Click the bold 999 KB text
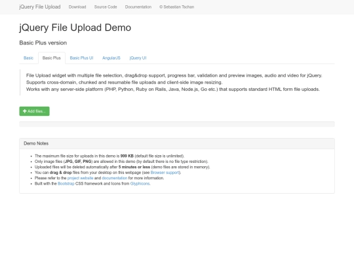 coord(127,156)
